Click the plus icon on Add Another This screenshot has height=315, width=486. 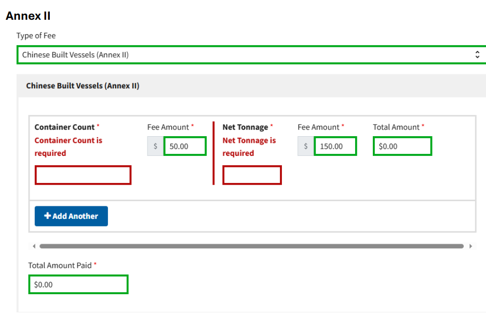47,216
